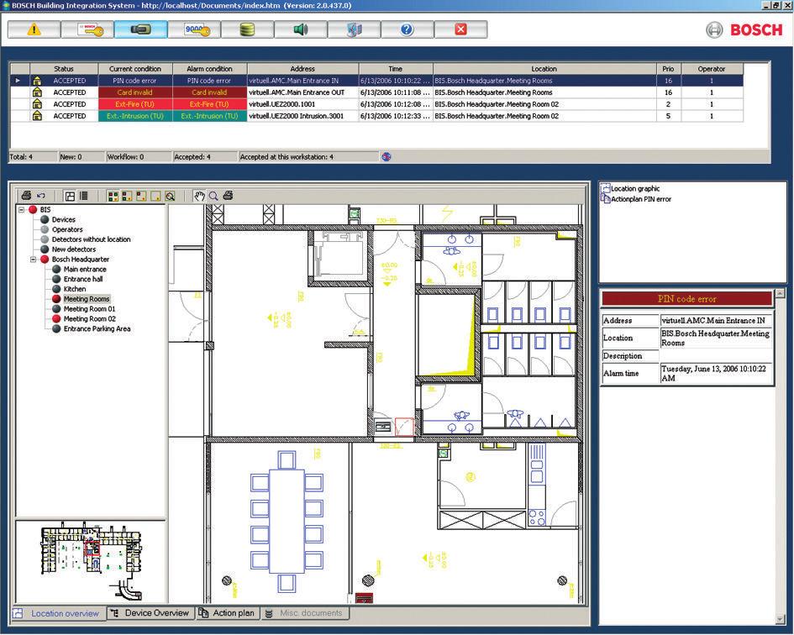Select the Card invalid current condition cell
The width and height of the screenshot is (794, 635).
(x=135, y=92)
